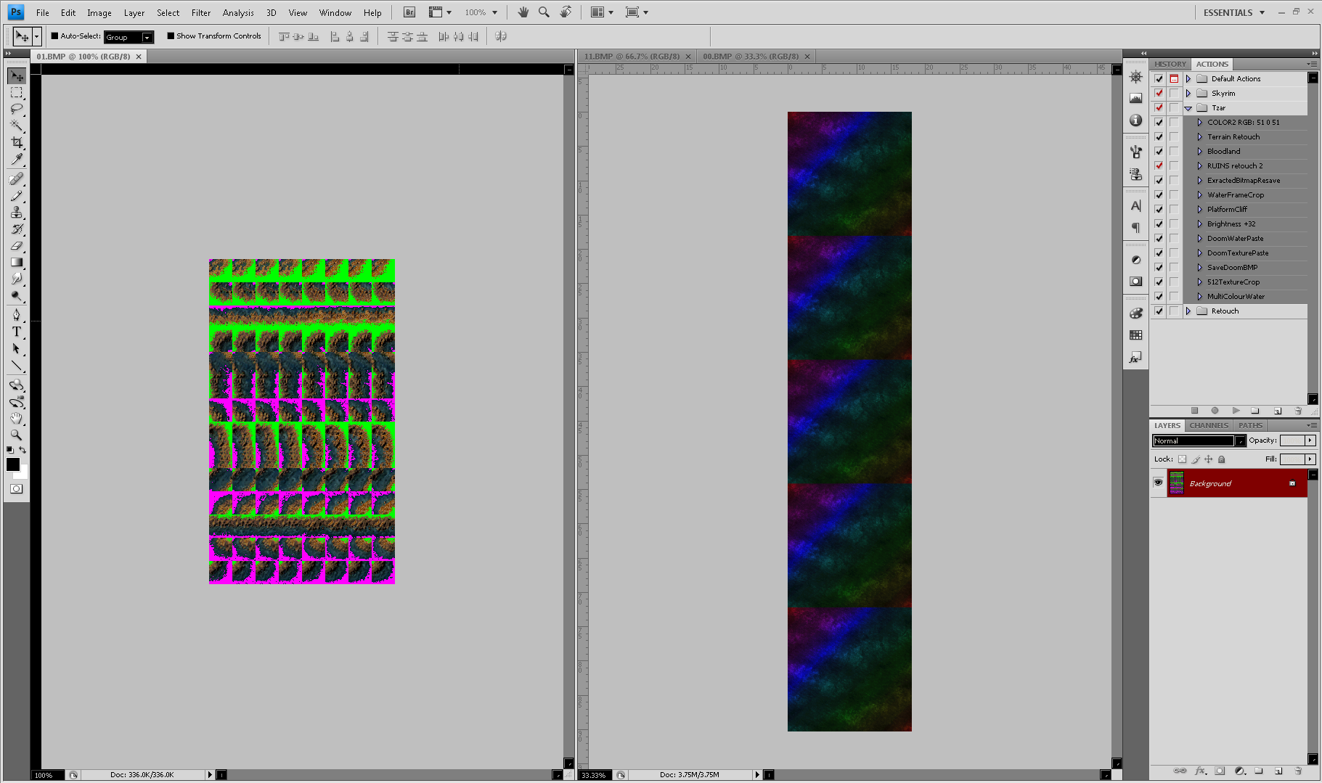Click the Play selection button in Actions
This screenshot has width=1322, height=783.
click(1236, 411)
